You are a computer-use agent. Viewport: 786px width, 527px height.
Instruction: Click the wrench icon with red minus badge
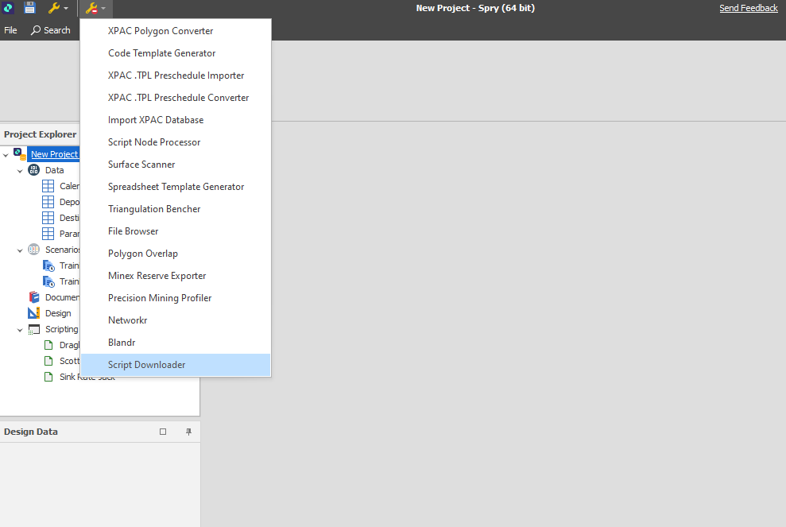click(x=91, y=8)
